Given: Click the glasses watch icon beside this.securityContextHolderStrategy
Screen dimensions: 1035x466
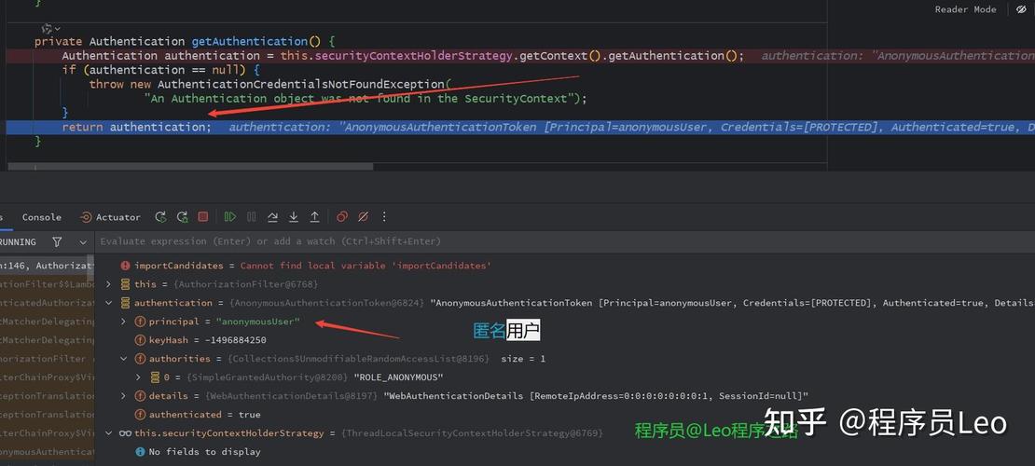Looking at the screenshot, I should coord(126,433).
